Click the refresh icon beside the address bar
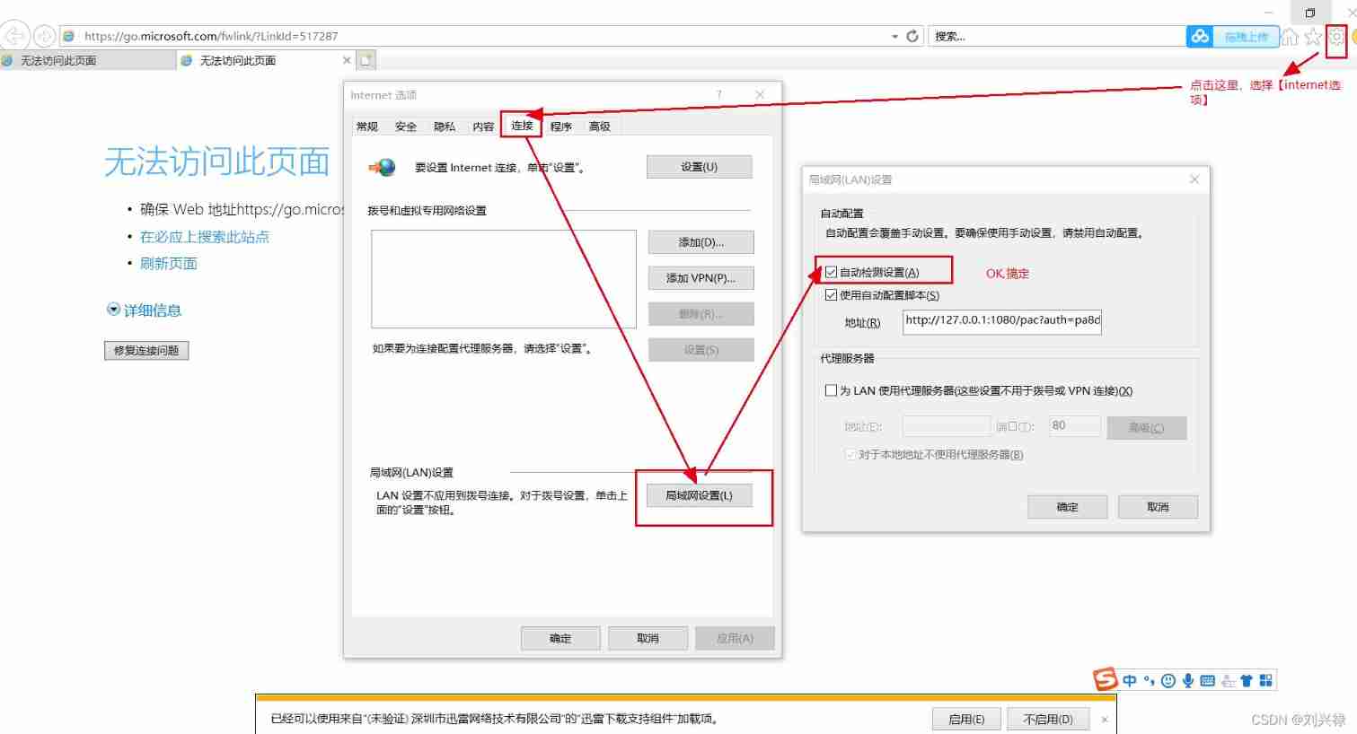This screenshot has width=1357, height=734. click(x=912, y=35)
